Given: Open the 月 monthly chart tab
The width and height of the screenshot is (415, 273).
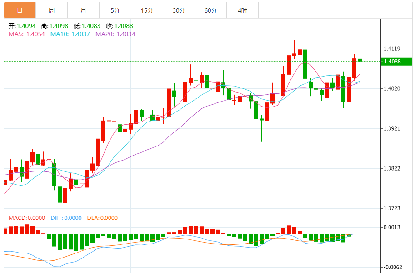Looking at the screenshot, I should (83, 10).
